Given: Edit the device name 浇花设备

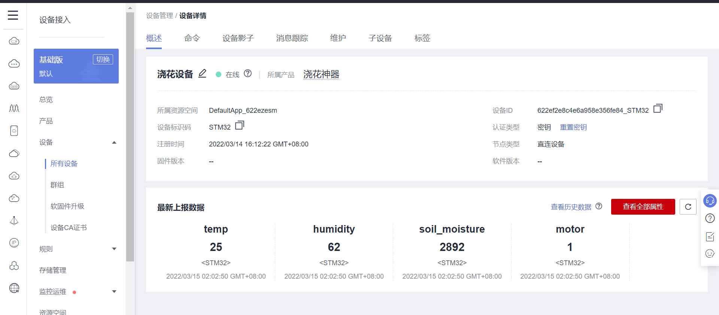Looking at the screenshot, I should [x=203, y=73].
